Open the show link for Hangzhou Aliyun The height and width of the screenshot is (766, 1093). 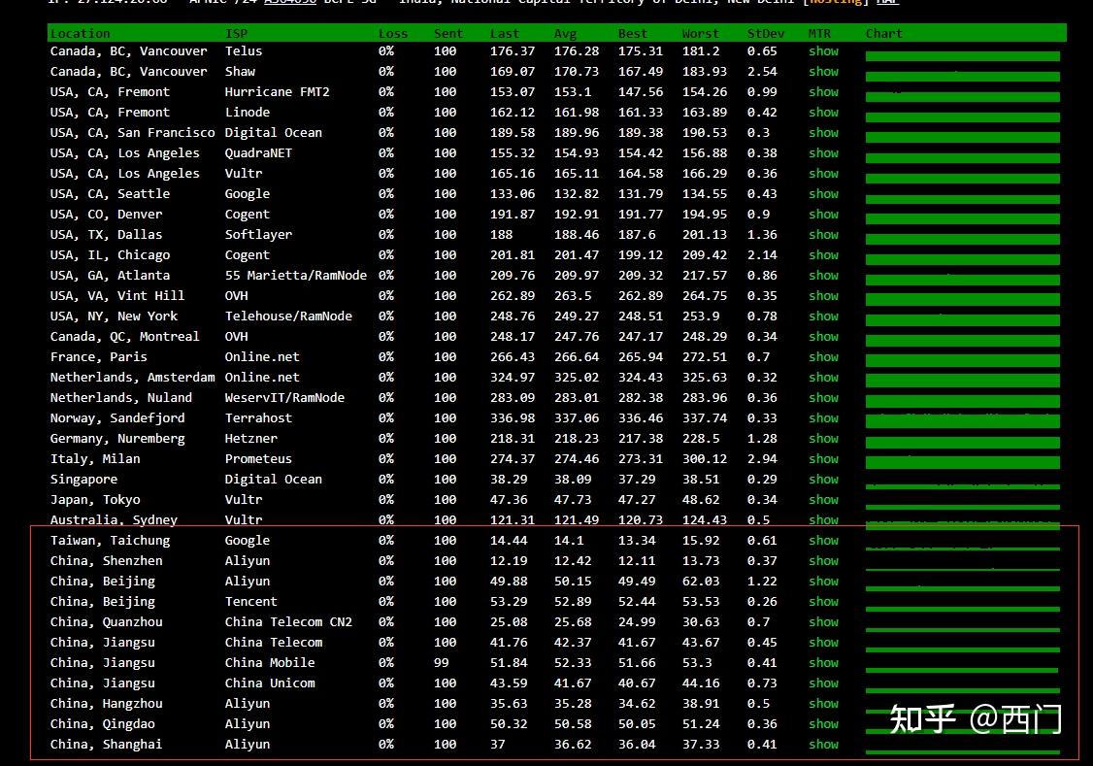point(823,703)
